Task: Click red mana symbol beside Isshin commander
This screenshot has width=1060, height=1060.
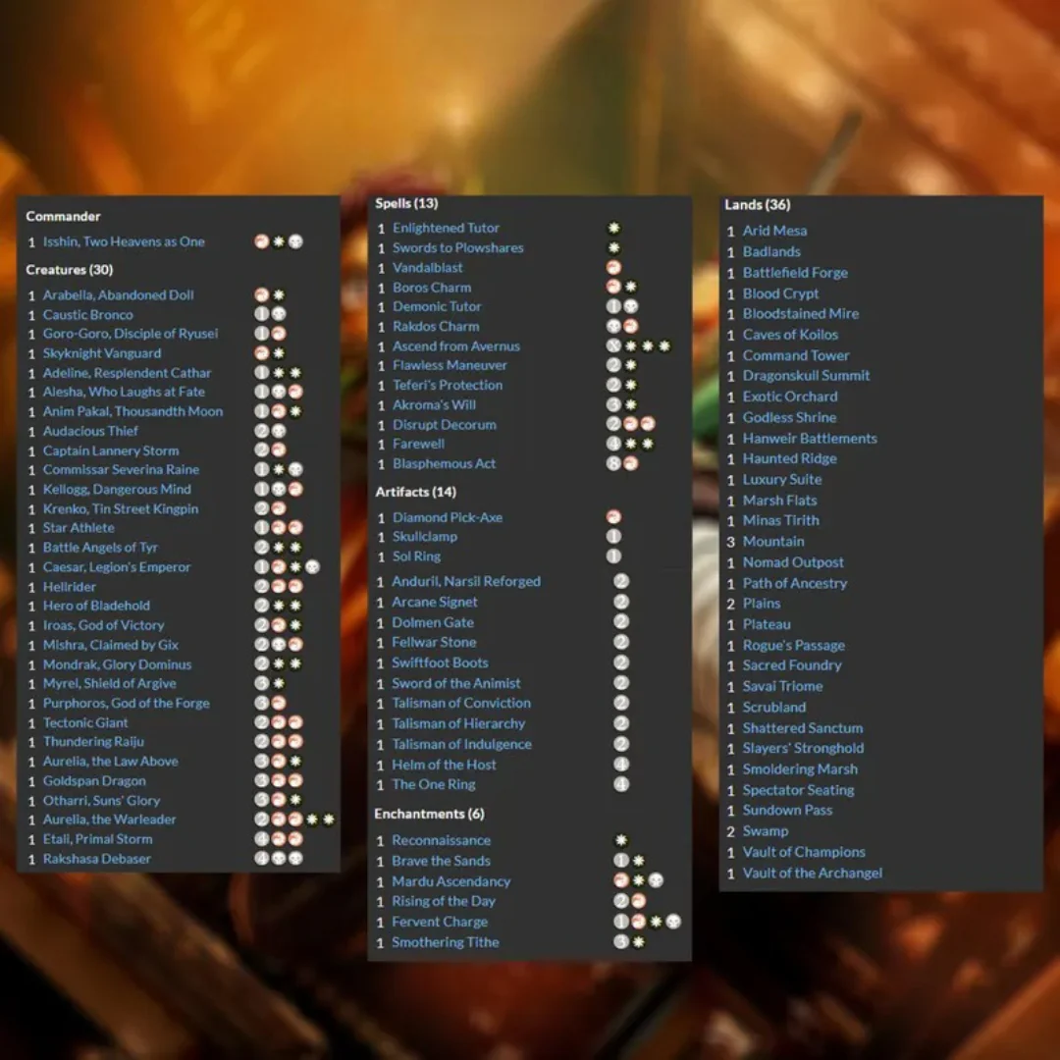Action: click(x=262, y=241)
